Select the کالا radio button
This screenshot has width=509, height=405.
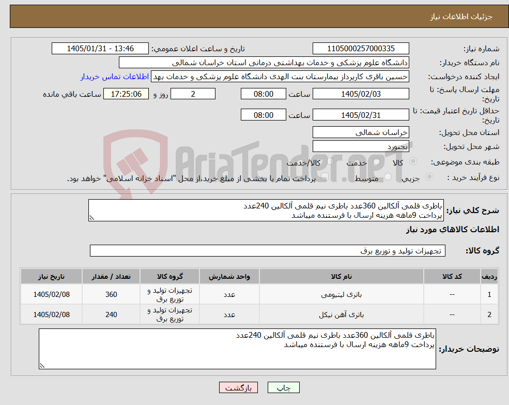pos(413,161)
